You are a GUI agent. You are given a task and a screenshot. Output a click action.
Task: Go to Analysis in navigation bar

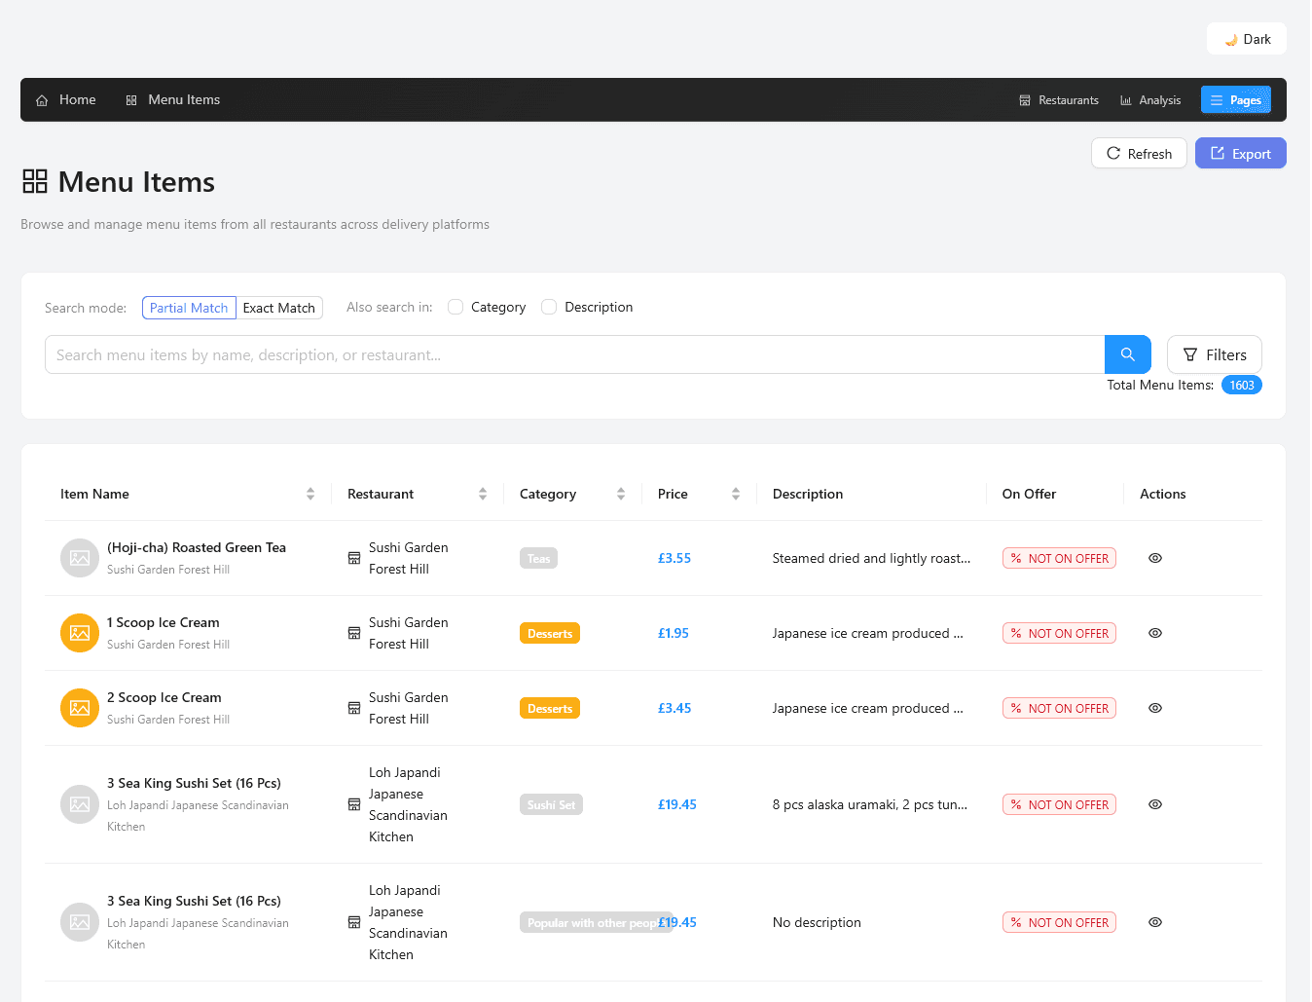coord(1149,100)
